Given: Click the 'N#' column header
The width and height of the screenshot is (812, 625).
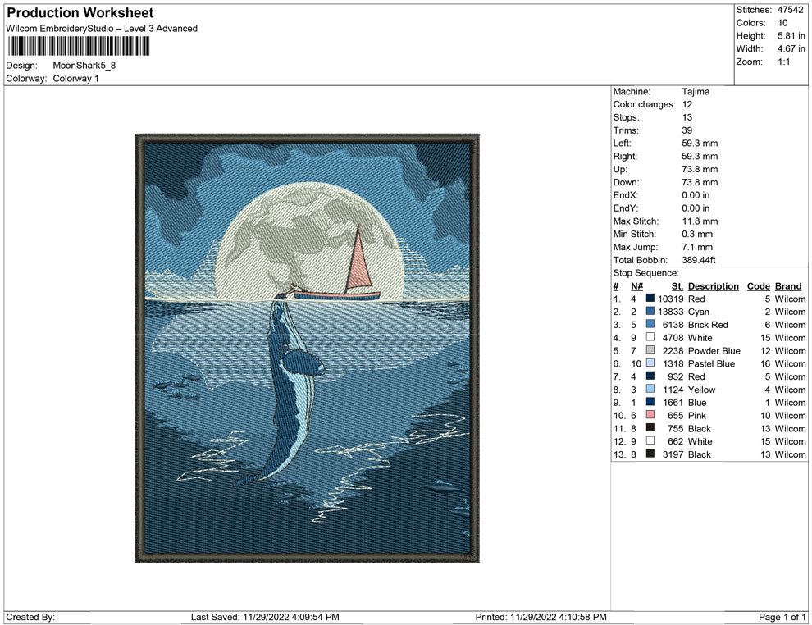Looking at the screenshot, I should 636,286.
